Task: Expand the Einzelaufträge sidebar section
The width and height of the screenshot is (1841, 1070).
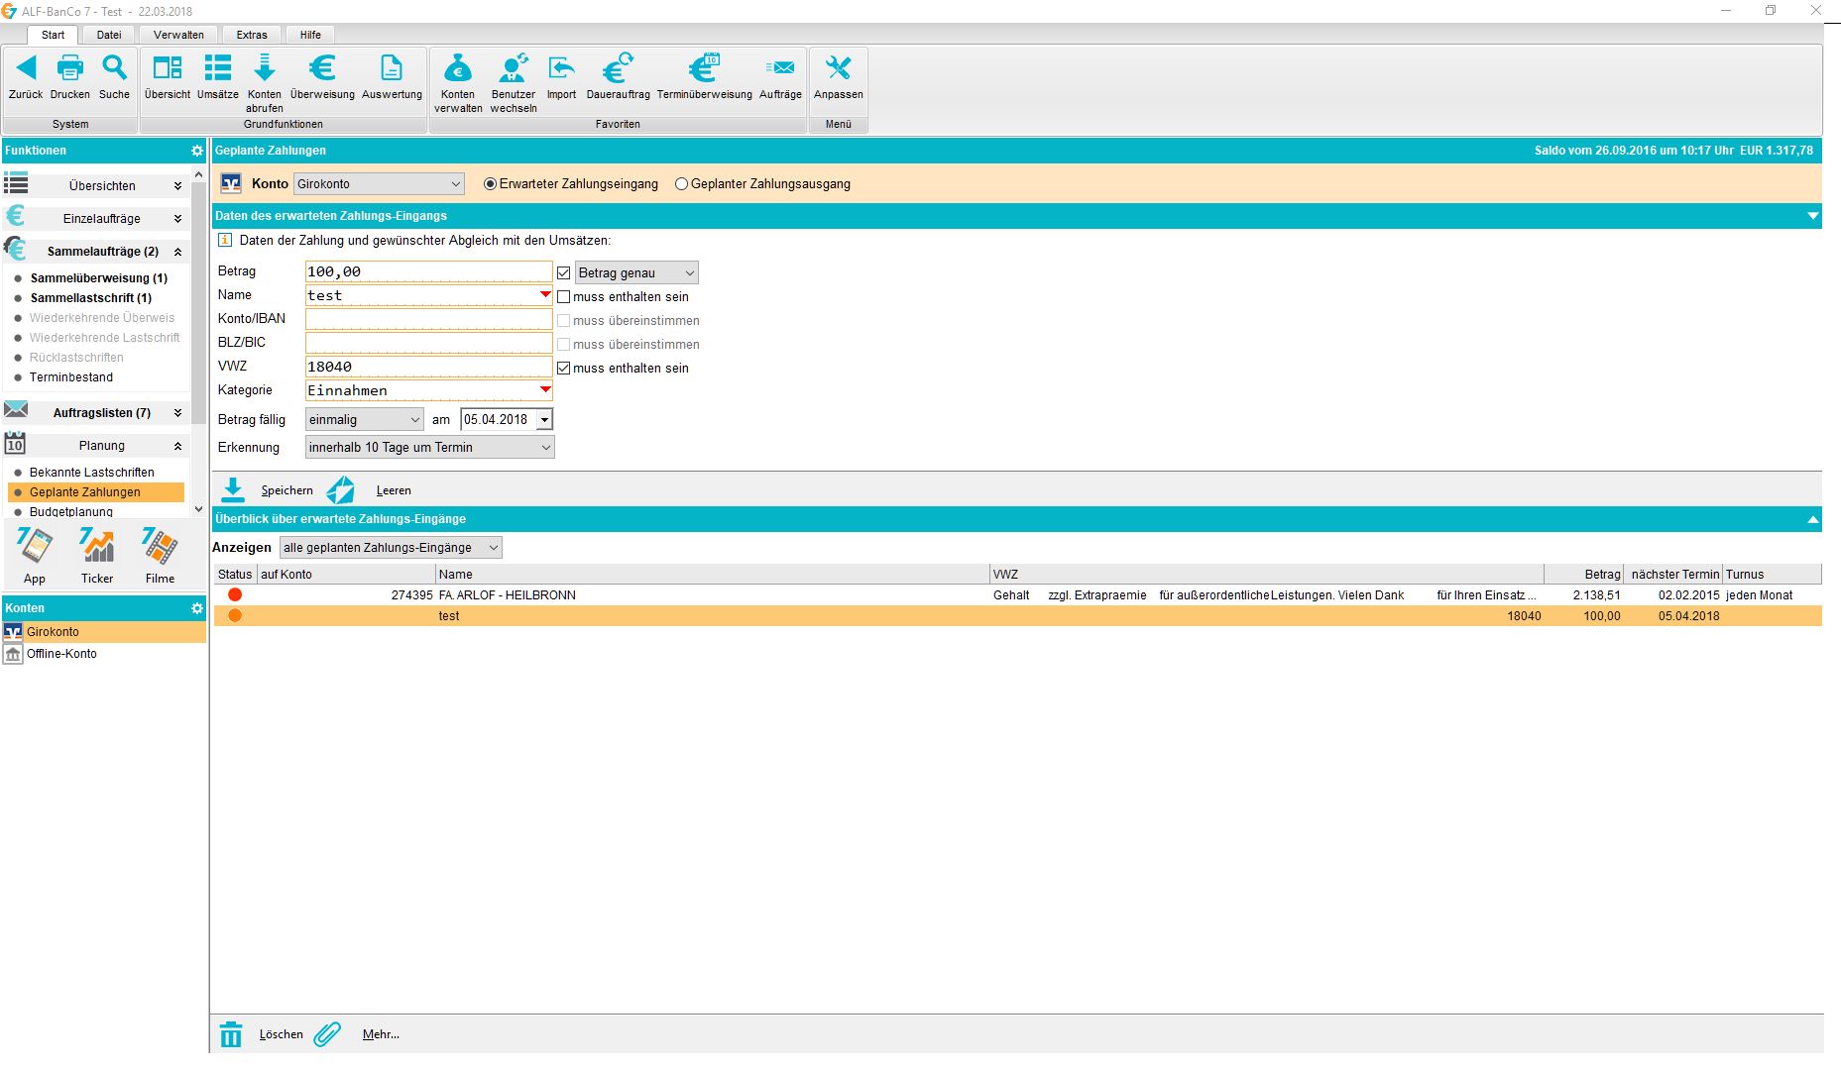Action: 177,219
